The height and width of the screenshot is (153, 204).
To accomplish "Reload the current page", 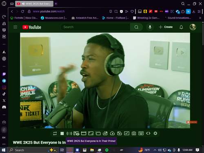I will pyautogui.click(x=22, y=11).
